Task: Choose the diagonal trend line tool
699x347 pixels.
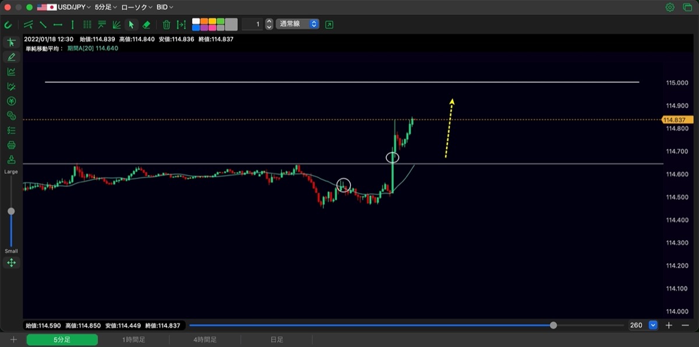Action: click(43, 24)
